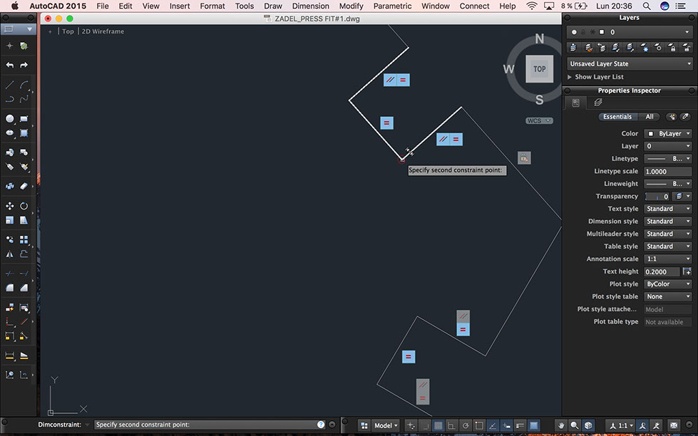Image resolution: width=698 pixels, height=436 pixels.
Task: Select the Chamfer tool
Action: (x=24, y=288)
